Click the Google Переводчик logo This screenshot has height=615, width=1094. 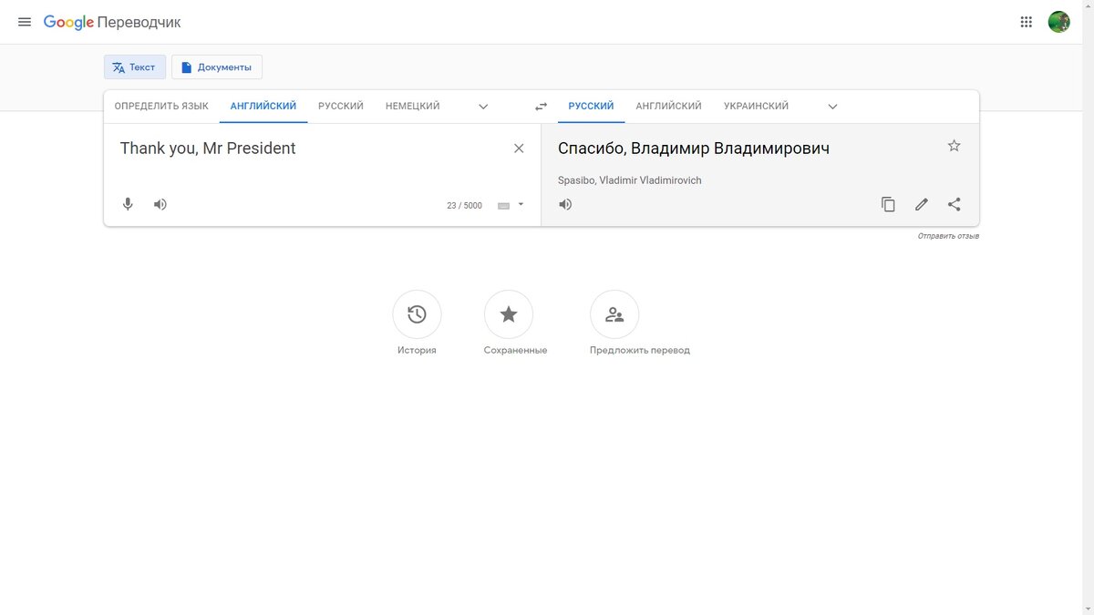pos(112,22)
